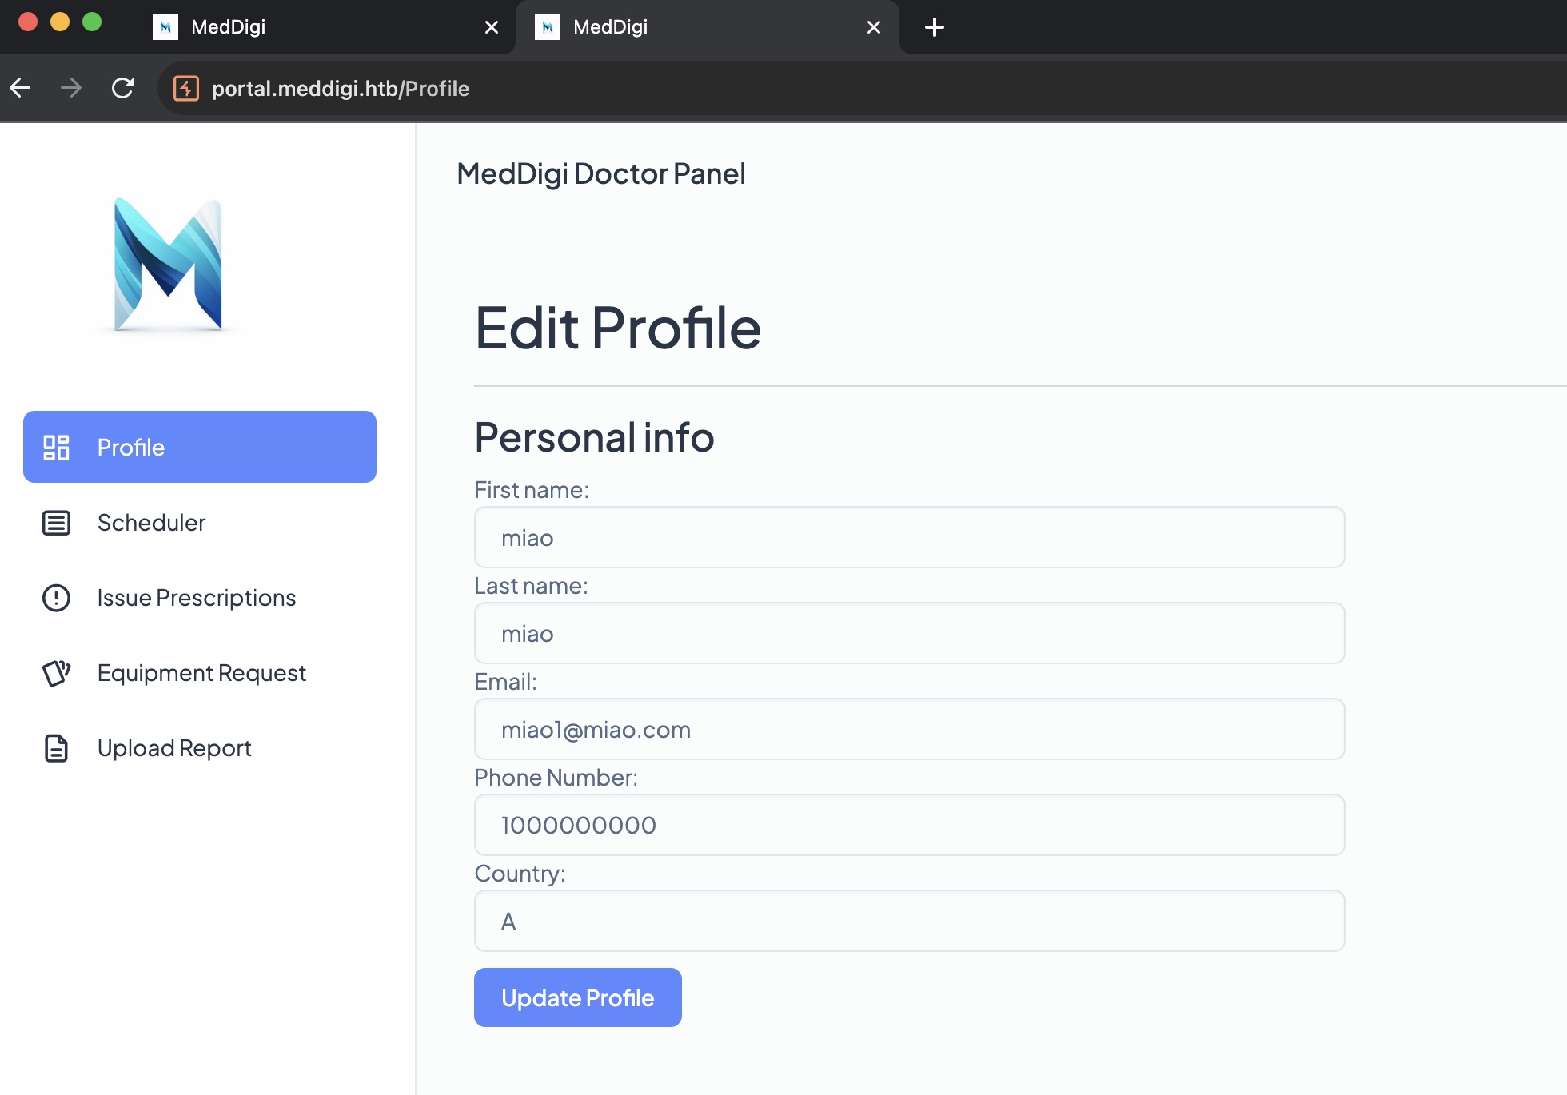Open a new tab with plus button

934,27
